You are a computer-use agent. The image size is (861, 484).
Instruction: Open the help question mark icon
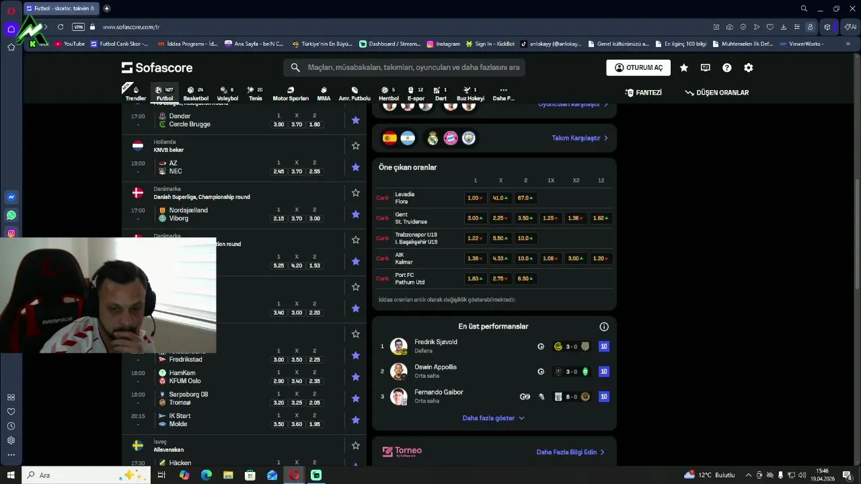[727, 68]
